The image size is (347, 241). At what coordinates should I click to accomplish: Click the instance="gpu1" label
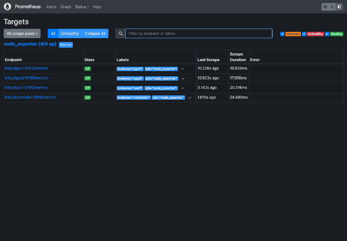pos(130,69)
